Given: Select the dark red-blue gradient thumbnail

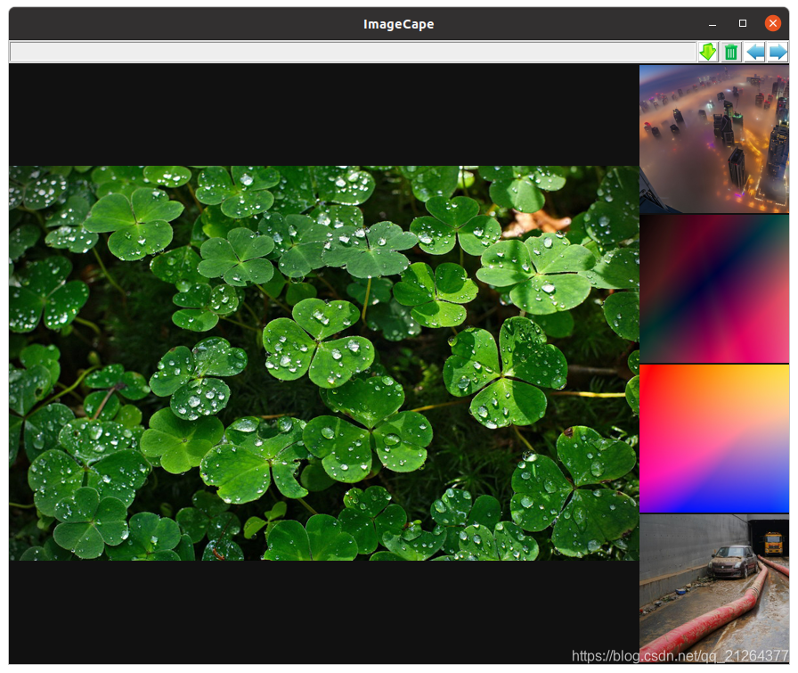Looking at the screenshot, I should (714, 289).
